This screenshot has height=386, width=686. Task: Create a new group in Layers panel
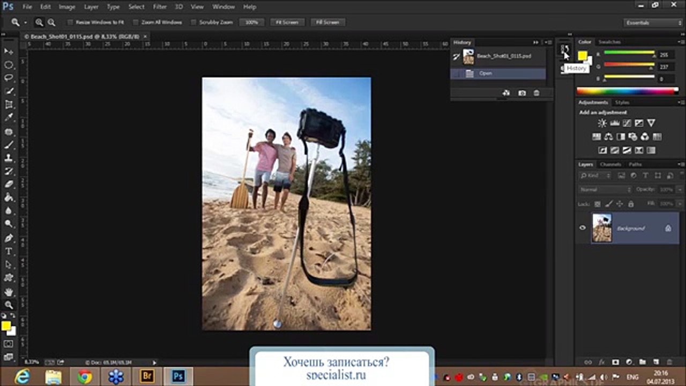coord(642,362)
